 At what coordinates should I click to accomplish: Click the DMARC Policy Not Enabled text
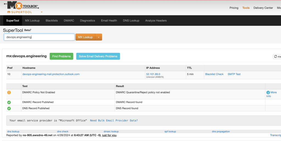38,92
